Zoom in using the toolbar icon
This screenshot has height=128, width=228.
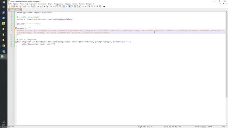pos(51,6)
